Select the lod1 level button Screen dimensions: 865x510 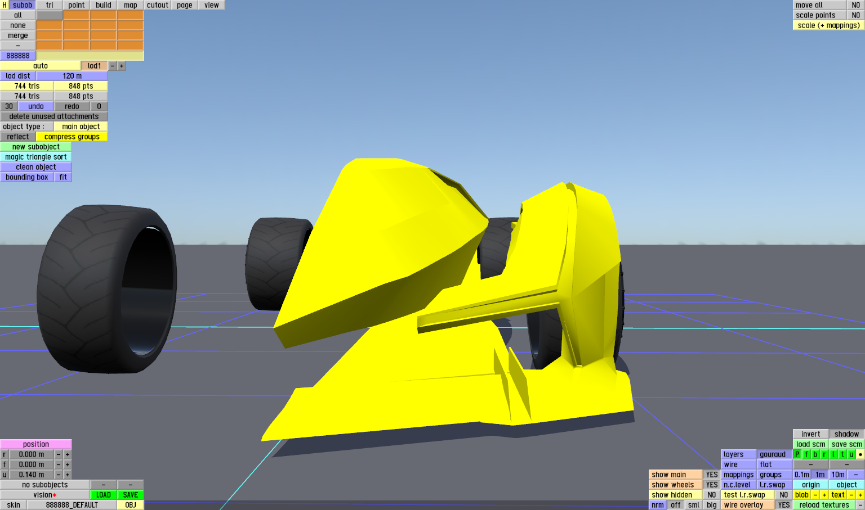tap(95, 66)
